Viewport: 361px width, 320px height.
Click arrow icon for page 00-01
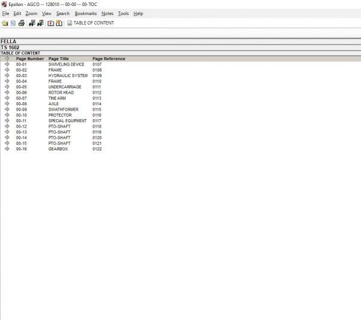[7, 64]
